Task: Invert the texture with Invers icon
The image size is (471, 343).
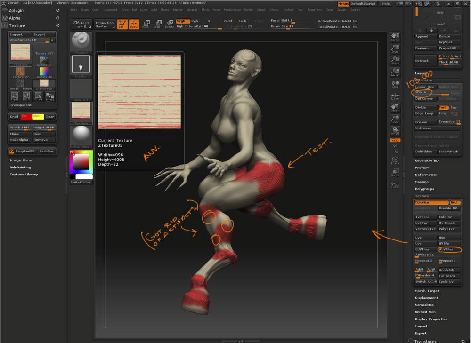Action: coord(50,96)
